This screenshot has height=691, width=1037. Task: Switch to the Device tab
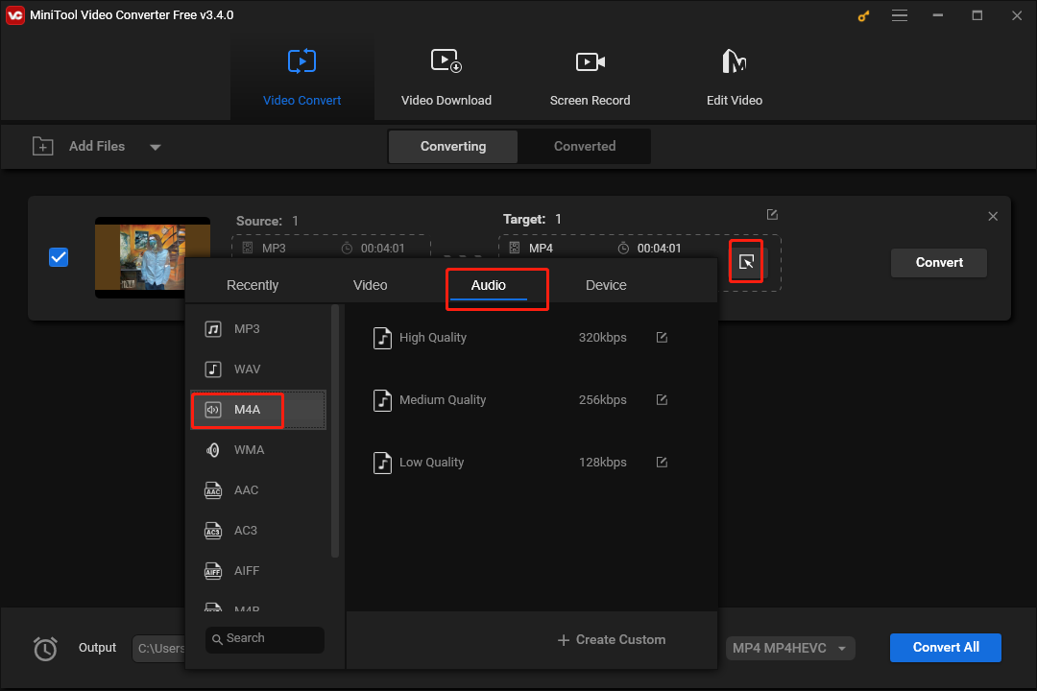coord(606,285)
